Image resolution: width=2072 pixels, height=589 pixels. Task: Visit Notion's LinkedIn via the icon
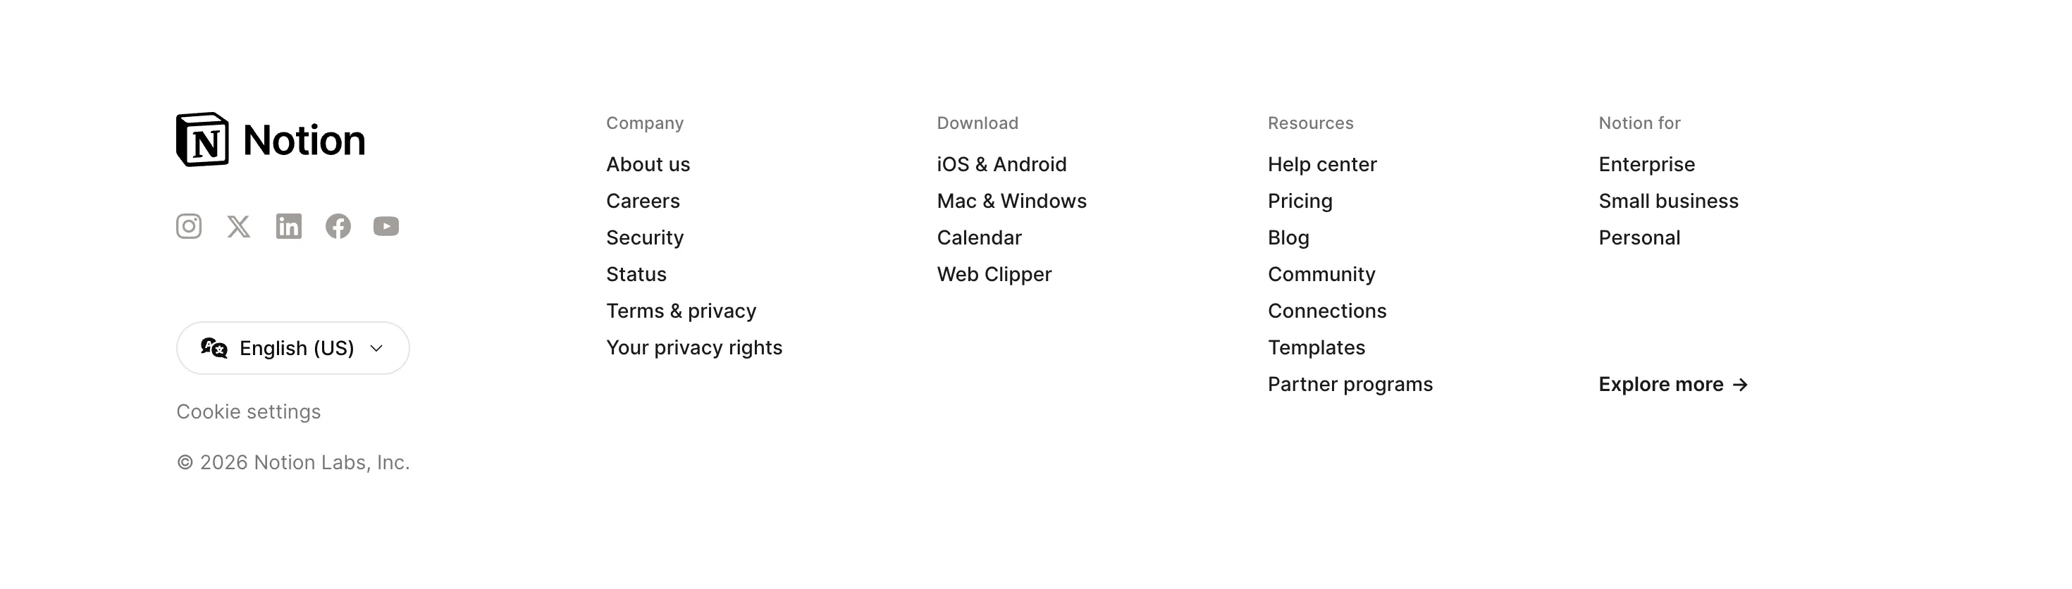click(289, 226)
